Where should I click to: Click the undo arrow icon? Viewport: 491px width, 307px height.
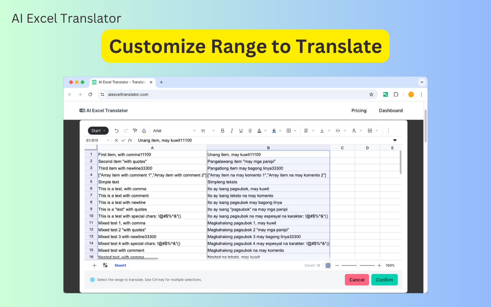click(117, 130)
